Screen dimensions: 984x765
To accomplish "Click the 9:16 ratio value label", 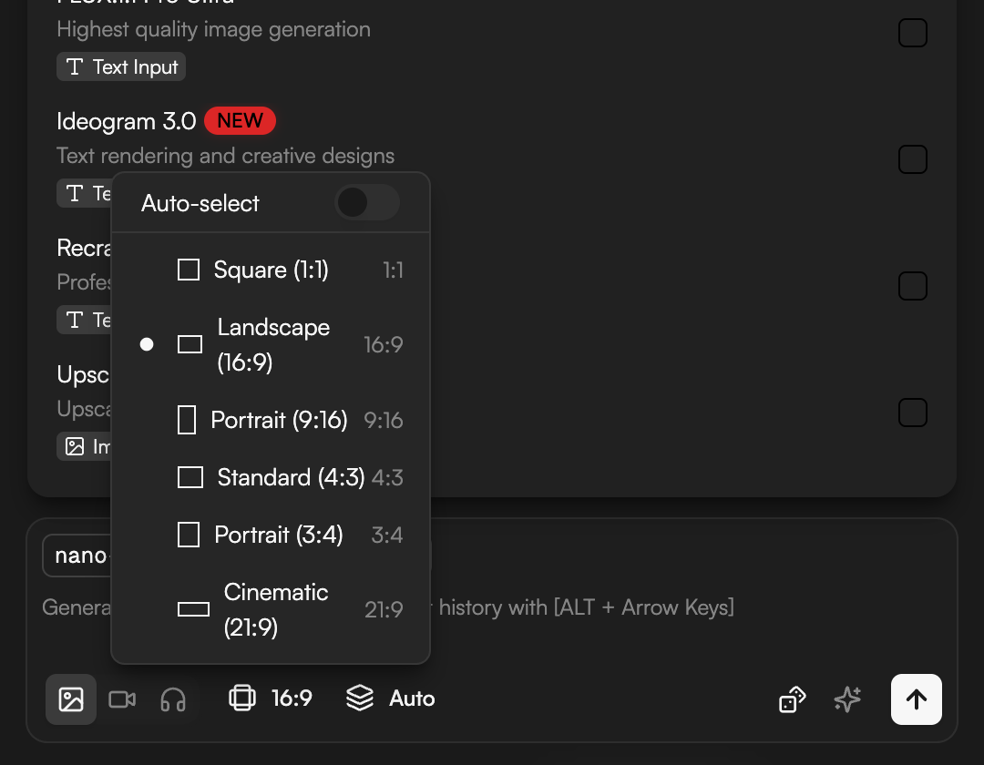I will coord(384,420).
